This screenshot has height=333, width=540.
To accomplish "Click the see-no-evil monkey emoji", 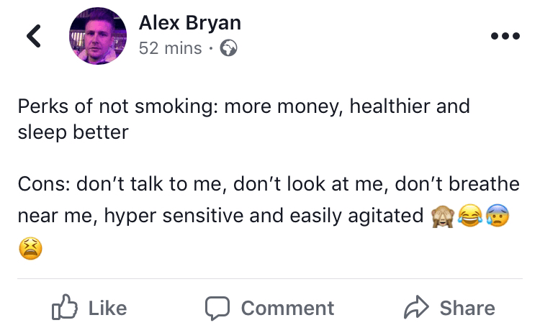I will tap(441, 216).
